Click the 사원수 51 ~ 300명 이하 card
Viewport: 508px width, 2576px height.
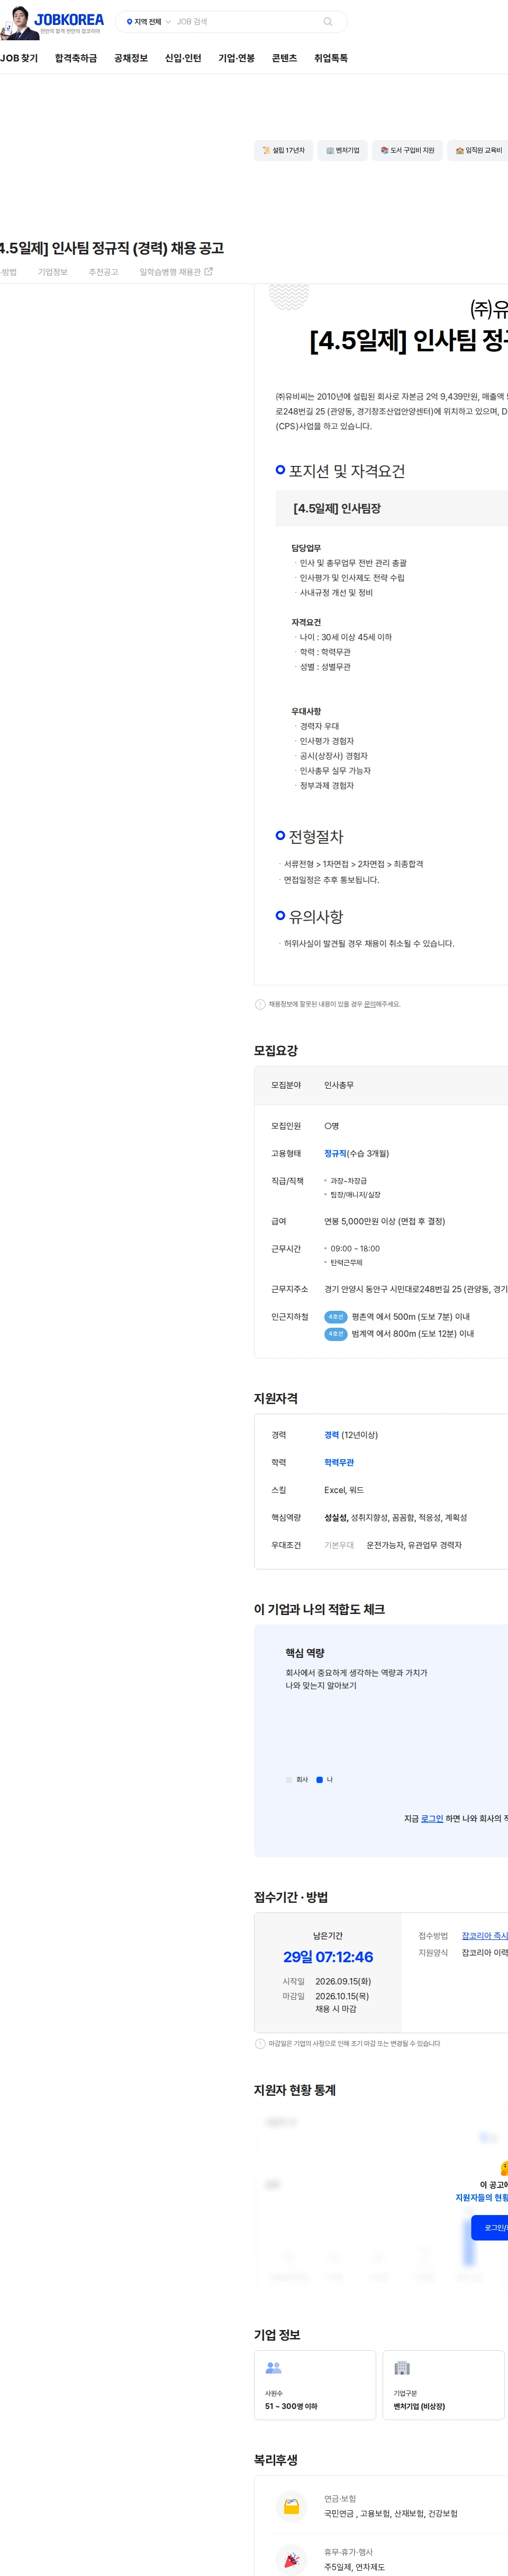(314, 2385)
